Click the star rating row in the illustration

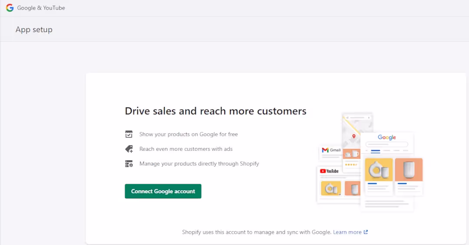[351, 165]
